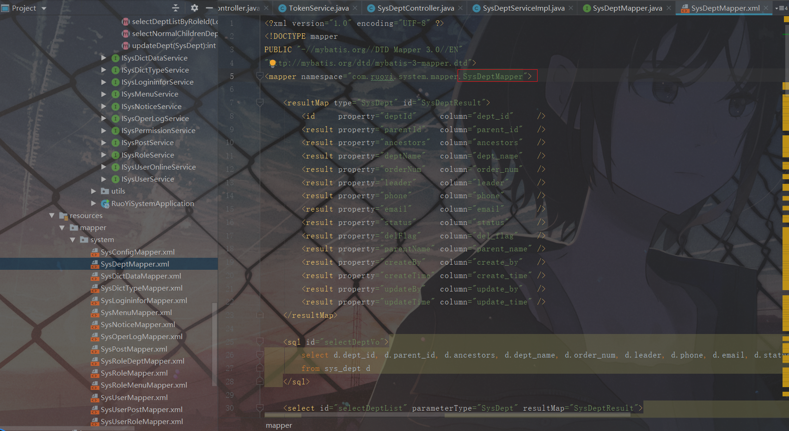
Task: Click the Project panel vertical scrollbar
Action: click(x=214, y=344)
